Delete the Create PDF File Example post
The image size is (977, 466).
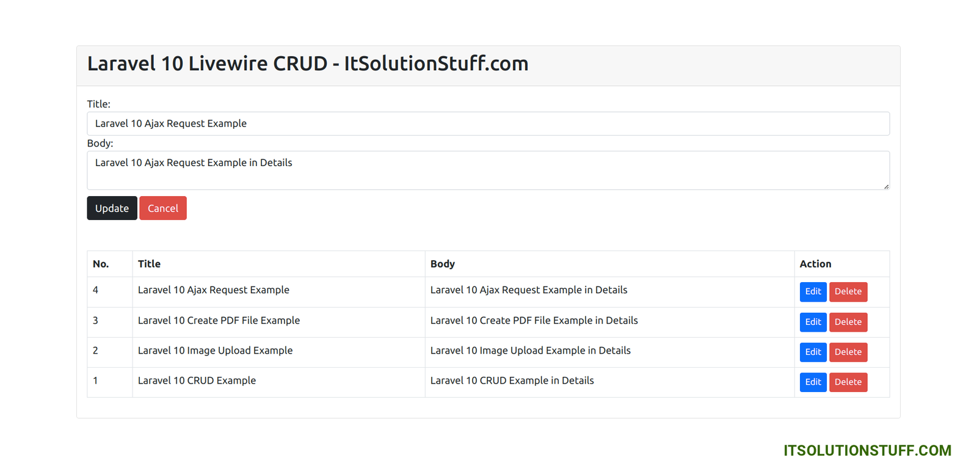(848, 322)
